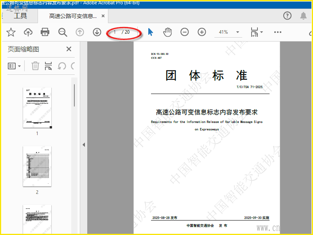The image size is (313, 235).
Task: Go to next page arrow
Action: 97,32
